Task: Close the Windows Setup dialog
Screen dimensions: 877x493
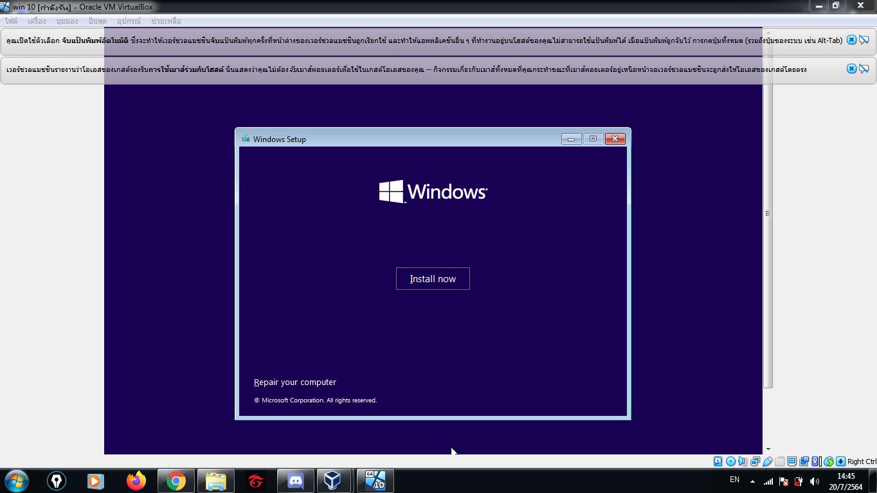Action: pyautogui.click(x=615, y=139)
